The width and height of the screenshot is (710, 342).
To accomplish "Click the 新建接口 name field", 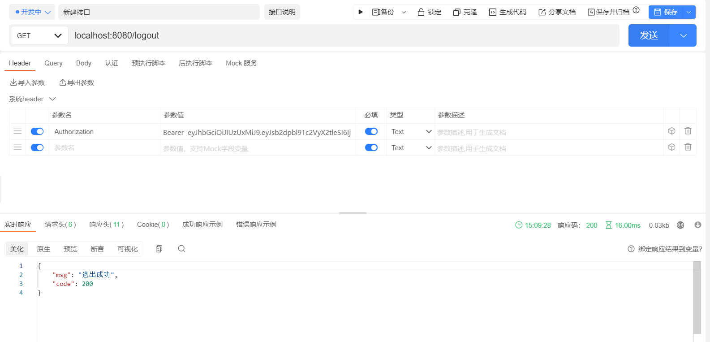I will [159, 12].
